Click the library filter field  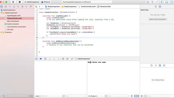[x=159, y=96]
